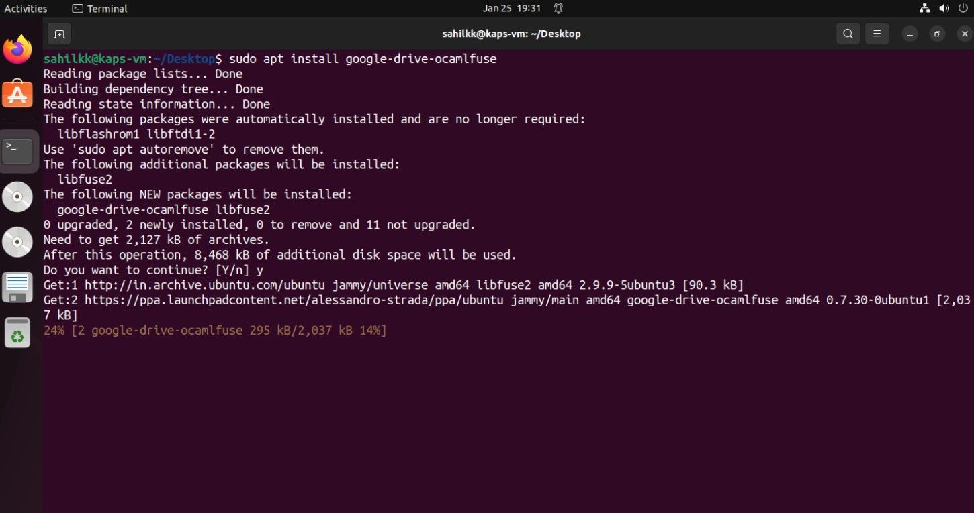Open the upper disc drive in dock
This screenshot has width=974, height=513.
click(x=17, y=197)
